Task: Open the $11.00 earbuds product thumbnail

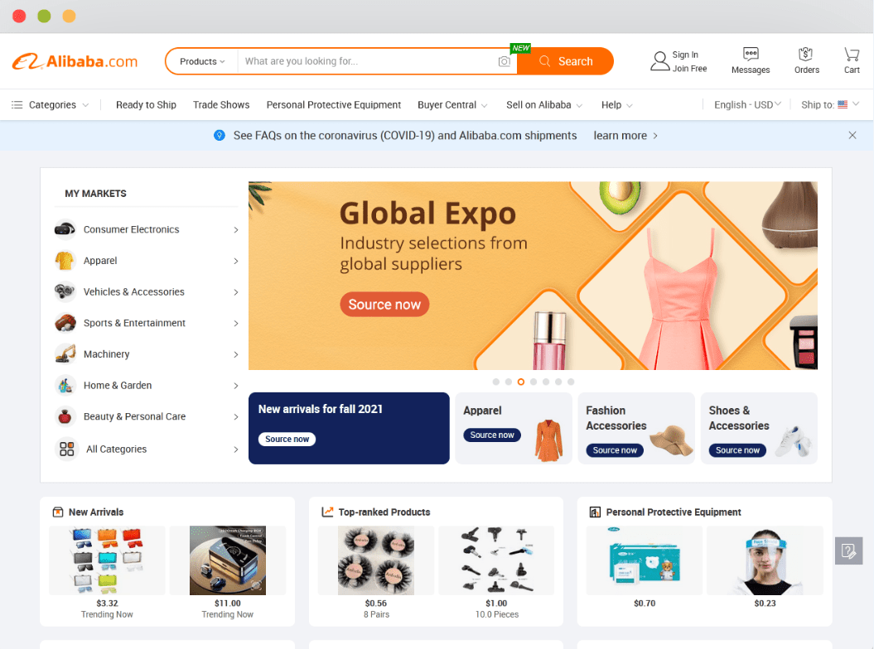Action: tap(228, 560)
